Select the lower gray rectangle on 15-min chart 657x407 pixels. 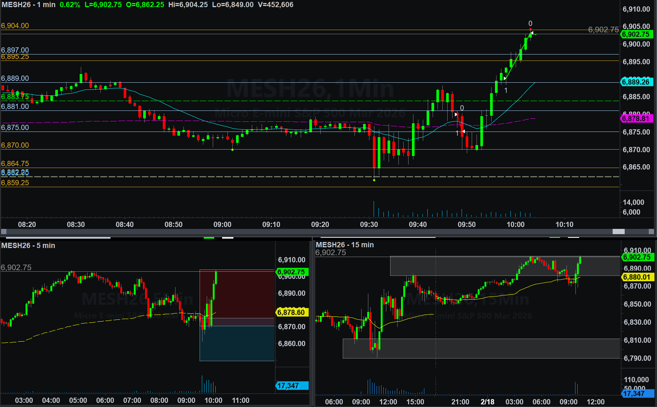pos(481,348)
